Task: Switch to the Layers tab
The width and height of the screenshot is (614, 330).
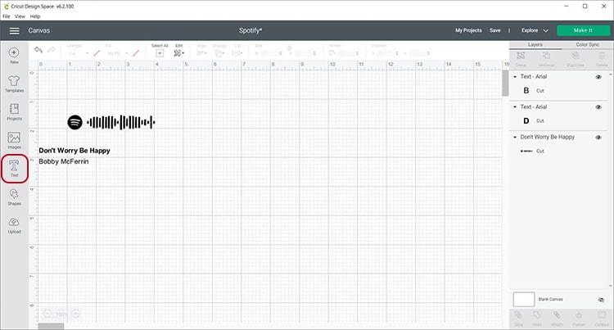Action: click(535, 44)
